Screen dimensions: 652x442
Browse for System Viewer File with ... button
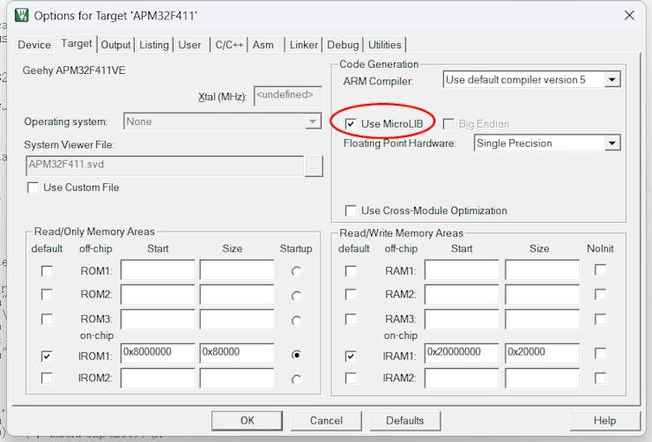pyautogui.click(x=314, y=166)
